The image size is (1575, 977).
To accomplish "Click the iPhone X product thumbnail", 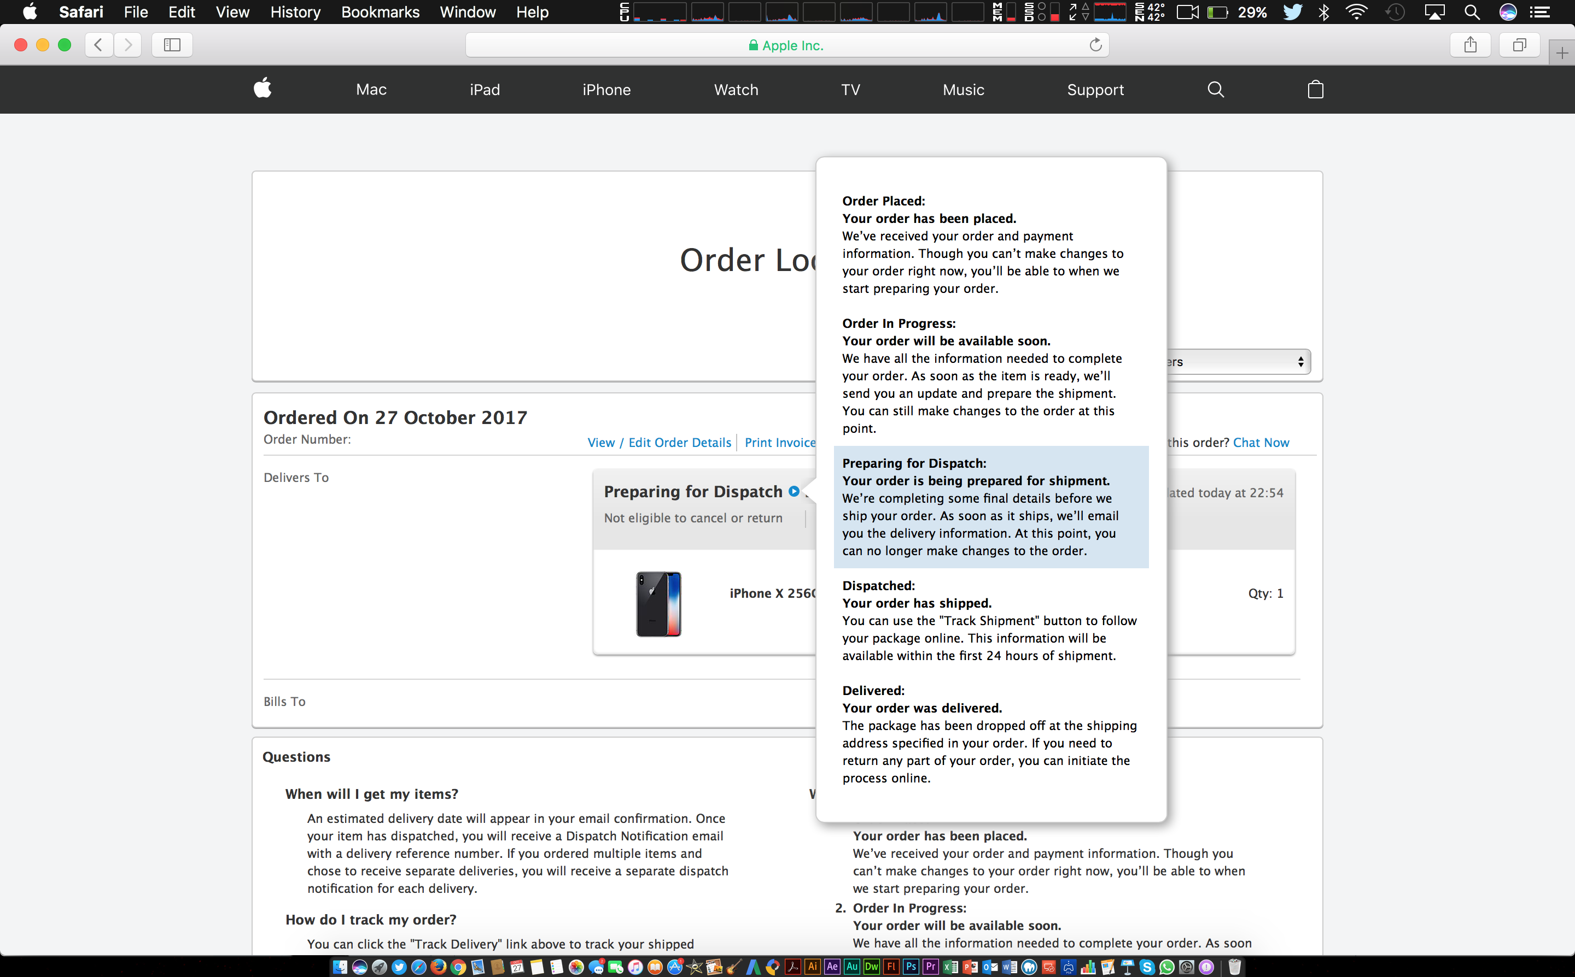I will (658, 603).
